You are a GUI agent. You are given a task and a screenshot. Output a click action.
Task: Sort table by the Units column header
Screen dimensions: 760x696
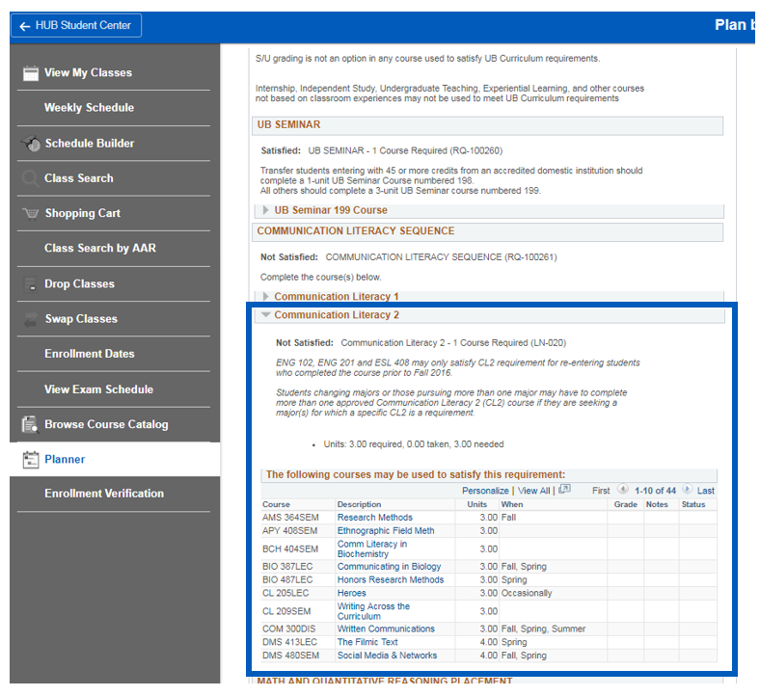(476, 504)
